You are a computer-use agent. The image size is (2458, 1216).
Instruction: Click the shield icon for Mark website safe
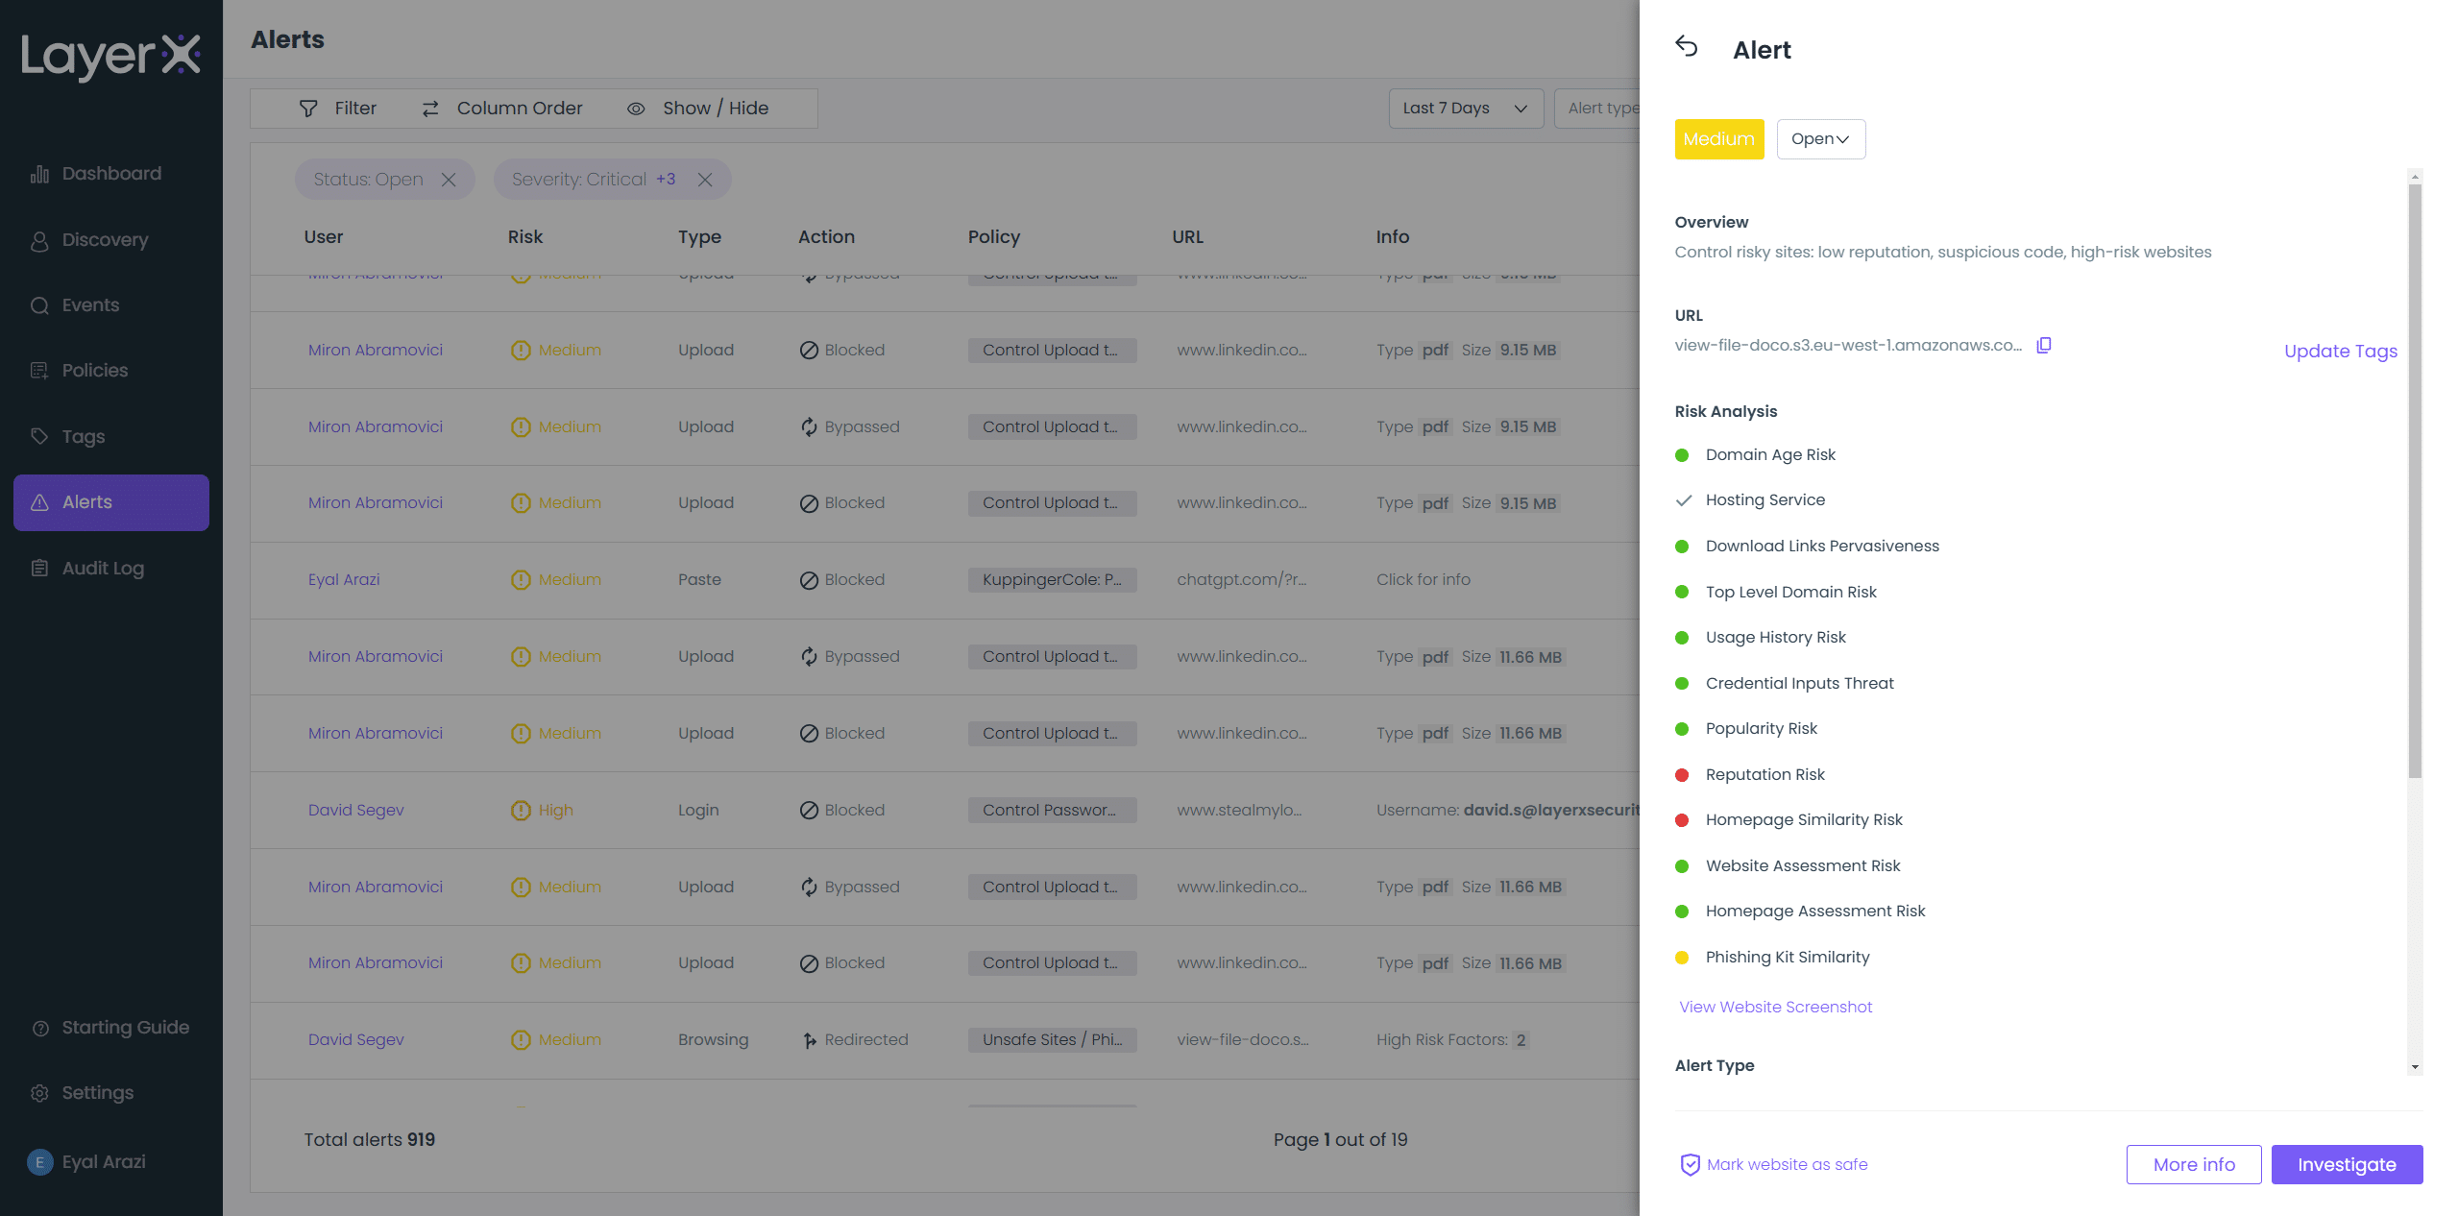[1690, 1164]
